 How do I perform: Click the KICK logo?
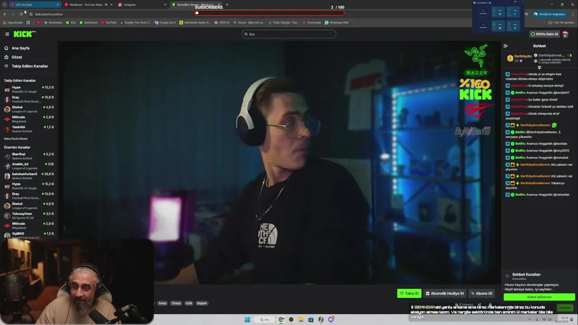[24, 34]
